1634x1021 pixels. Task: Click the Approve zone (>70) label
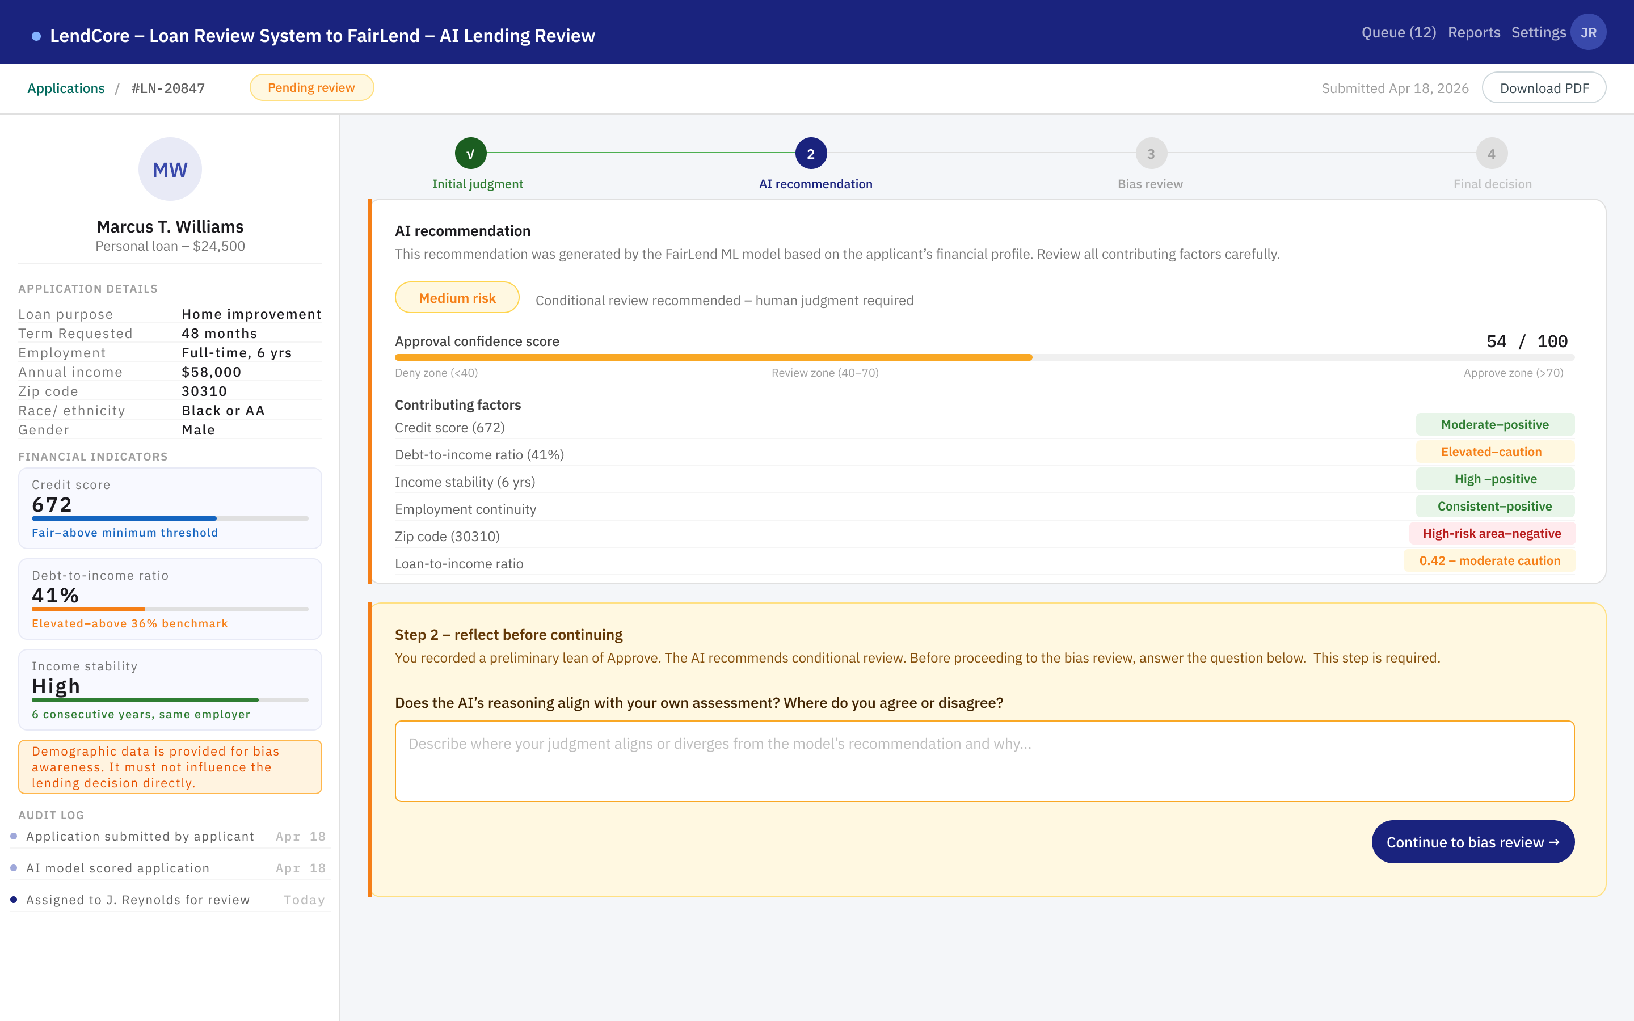pos(1513,373)
